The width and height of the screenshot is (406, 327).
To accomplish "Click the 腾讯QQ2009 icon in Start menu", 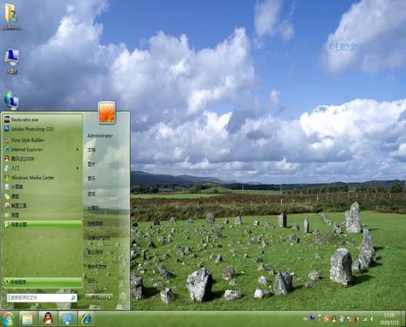I will (x=7, y=159).
